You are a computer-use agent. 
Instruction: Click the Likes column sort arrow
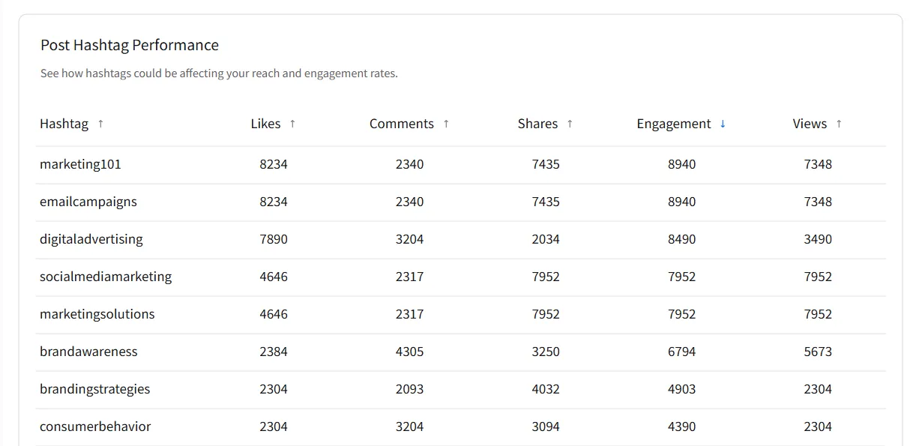pyautogui.click(x=292, y=124)
